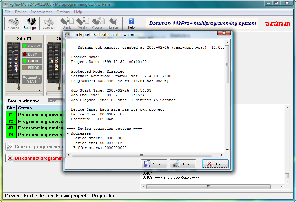Image resolution: width=296 pixels, height=202 pixels.
Task: Click the ACTIVE indicator on Site #1
Action: pyautogui.click(x=32, y=46)
